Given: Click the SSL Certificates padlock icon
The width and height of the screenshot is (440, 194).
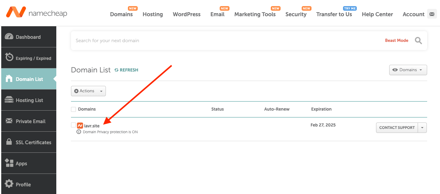Looking at the screenshot, I should coord(9,142).
